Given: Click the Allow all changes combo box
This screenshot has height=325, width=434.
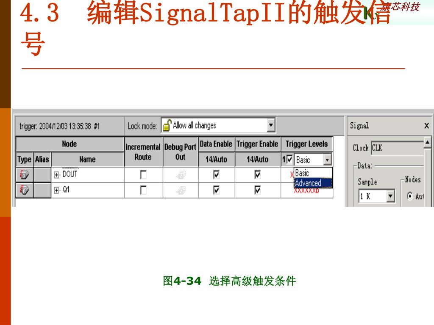Looking at the screenshot, I should (218, 125).
